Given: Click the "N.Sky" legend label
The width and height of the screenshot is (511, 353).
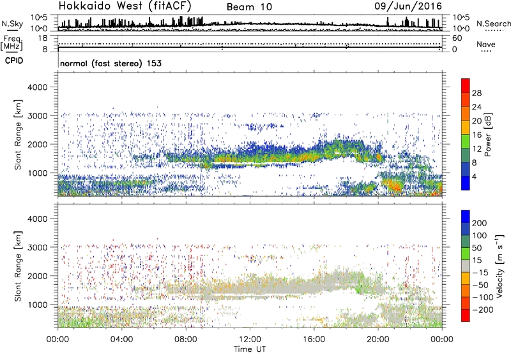Looking at the screenshot, I should click(12, 24).
